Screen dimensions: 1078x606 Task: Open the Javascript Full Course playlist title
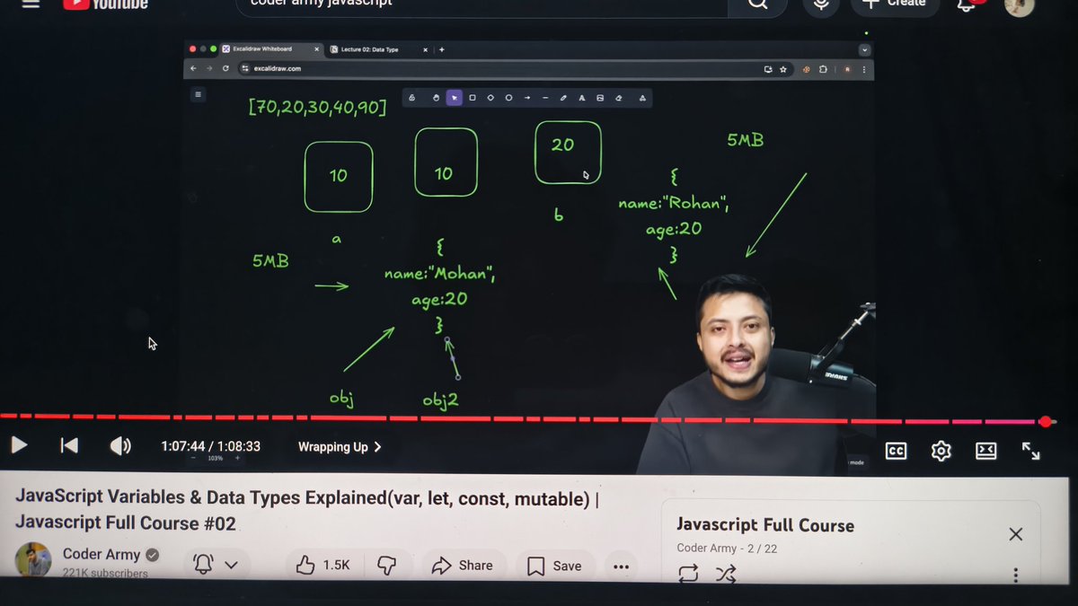coord(765,525)
